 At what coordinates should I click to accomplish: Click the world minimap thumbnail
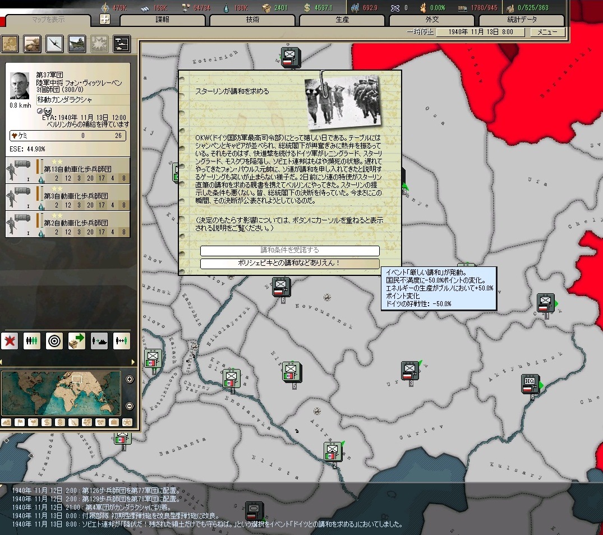pyautogui.click(x=61, y=393)
